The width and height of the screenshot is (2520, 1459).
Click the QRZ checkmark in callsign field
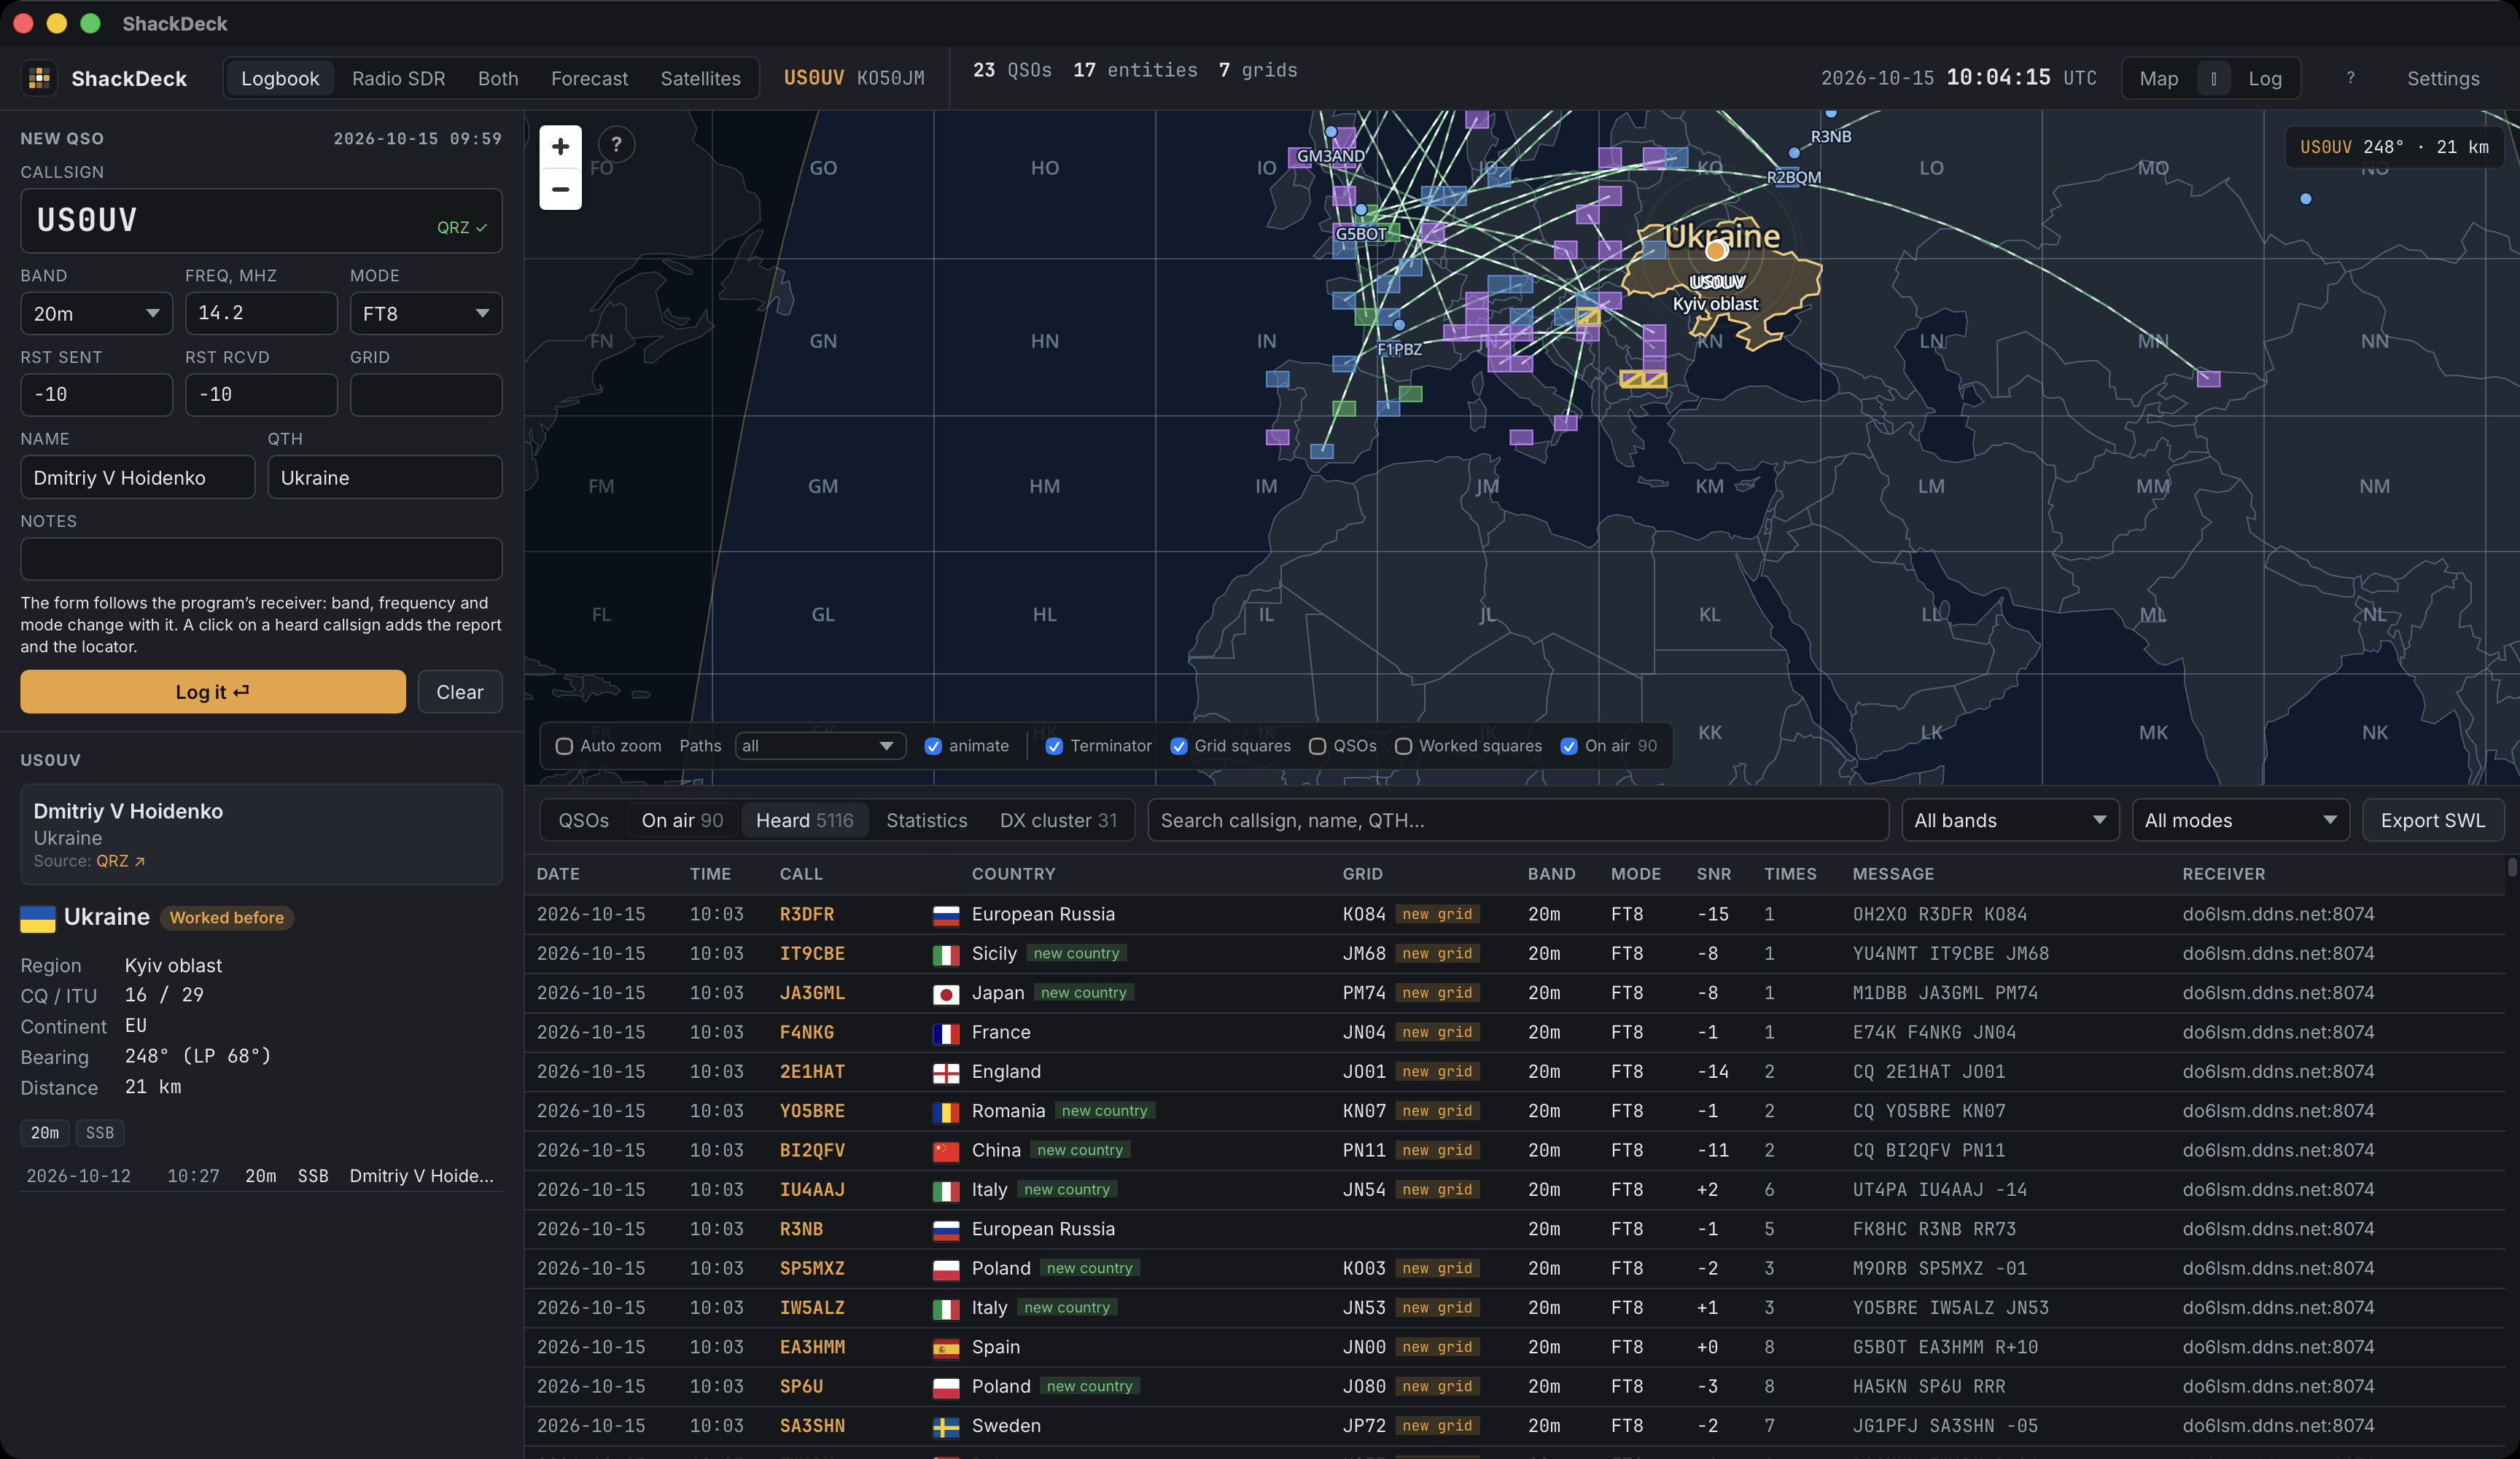coord(462,227)
